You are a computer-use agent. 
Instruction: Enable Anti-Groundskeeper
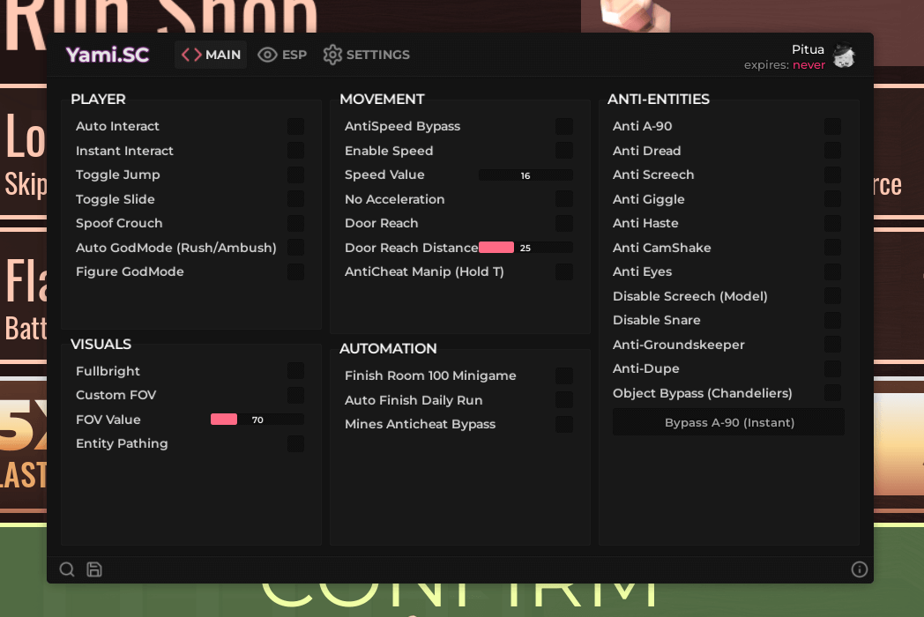tap(832, 345)
